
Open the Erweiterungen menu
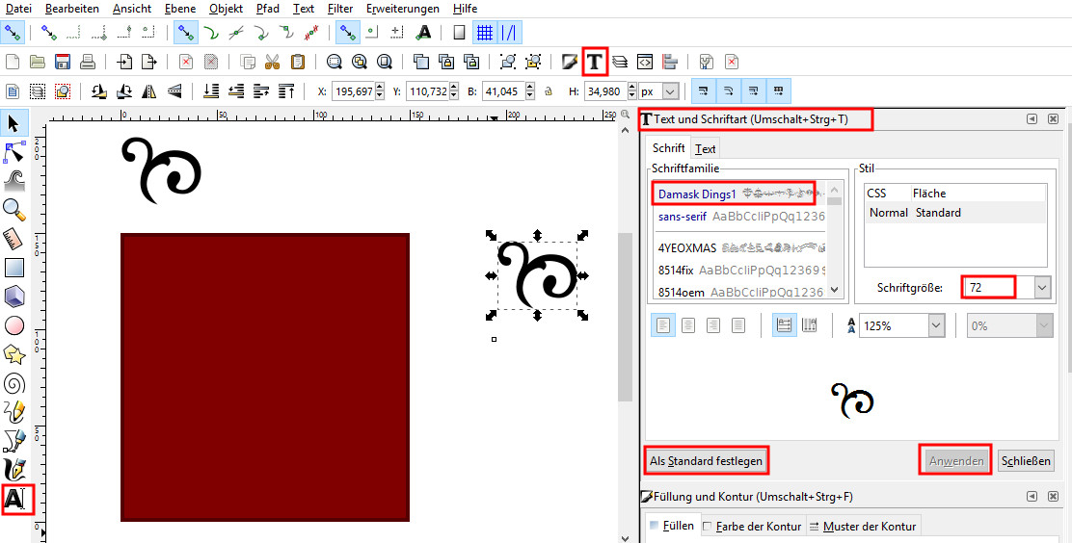click(x=403, y=9)
